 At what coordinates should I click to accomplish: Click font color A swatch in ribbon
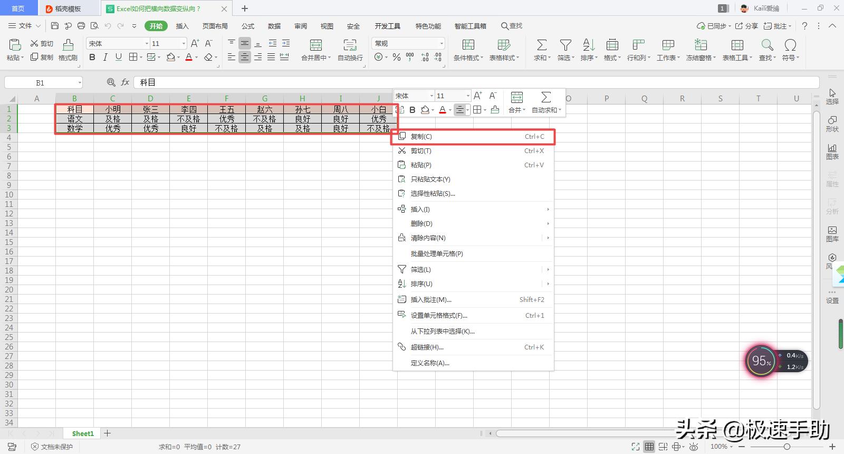(x=188, y=57)
